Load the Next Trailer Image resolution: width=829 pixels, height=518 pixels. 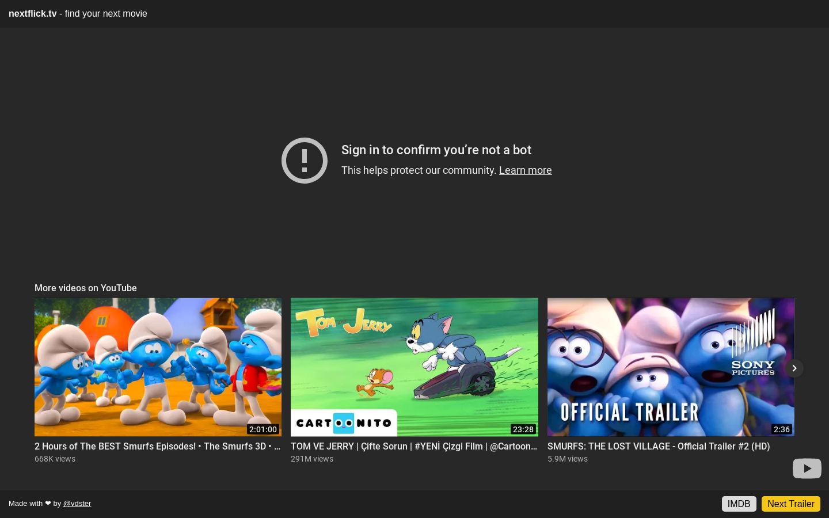point(791,504)
